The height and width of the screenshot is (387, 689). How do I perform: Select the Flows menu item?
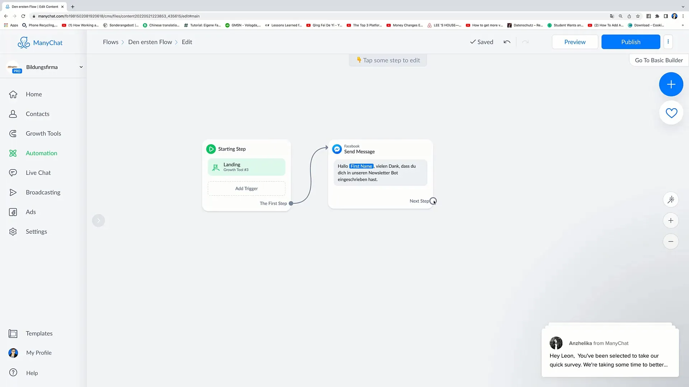click(111, 42)
